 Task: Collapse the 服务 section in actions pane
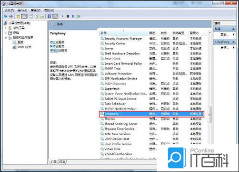click(233, 29)
